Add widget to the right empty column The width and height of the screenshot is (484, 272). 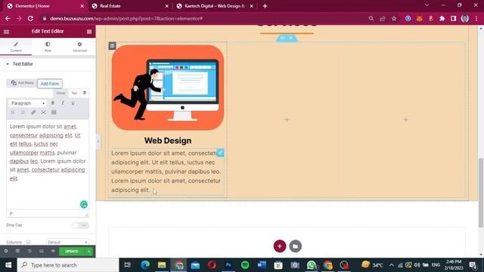(405, 119)
